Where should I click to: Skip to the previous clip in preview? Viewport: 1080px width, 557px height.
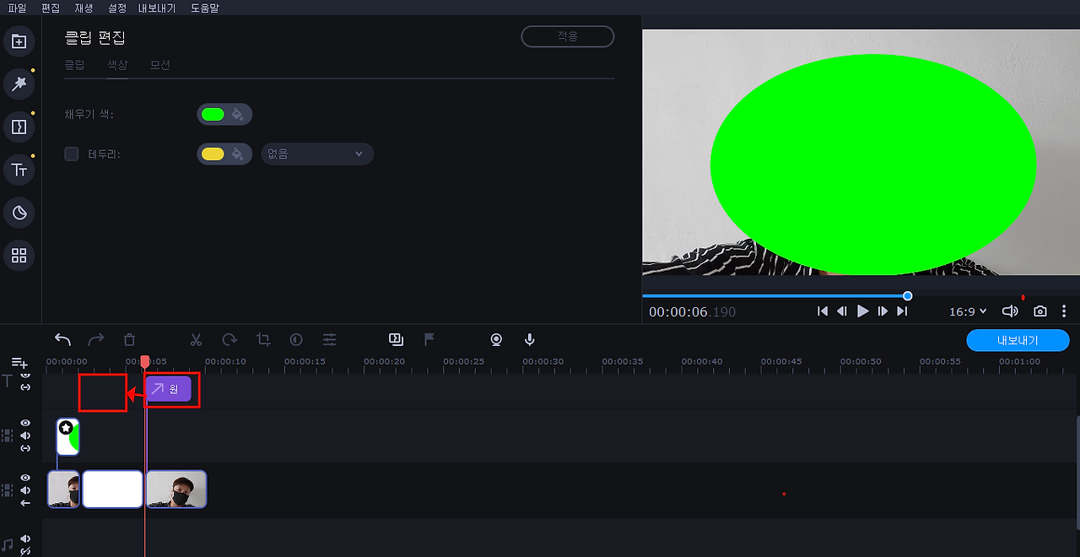coord(823,311)
